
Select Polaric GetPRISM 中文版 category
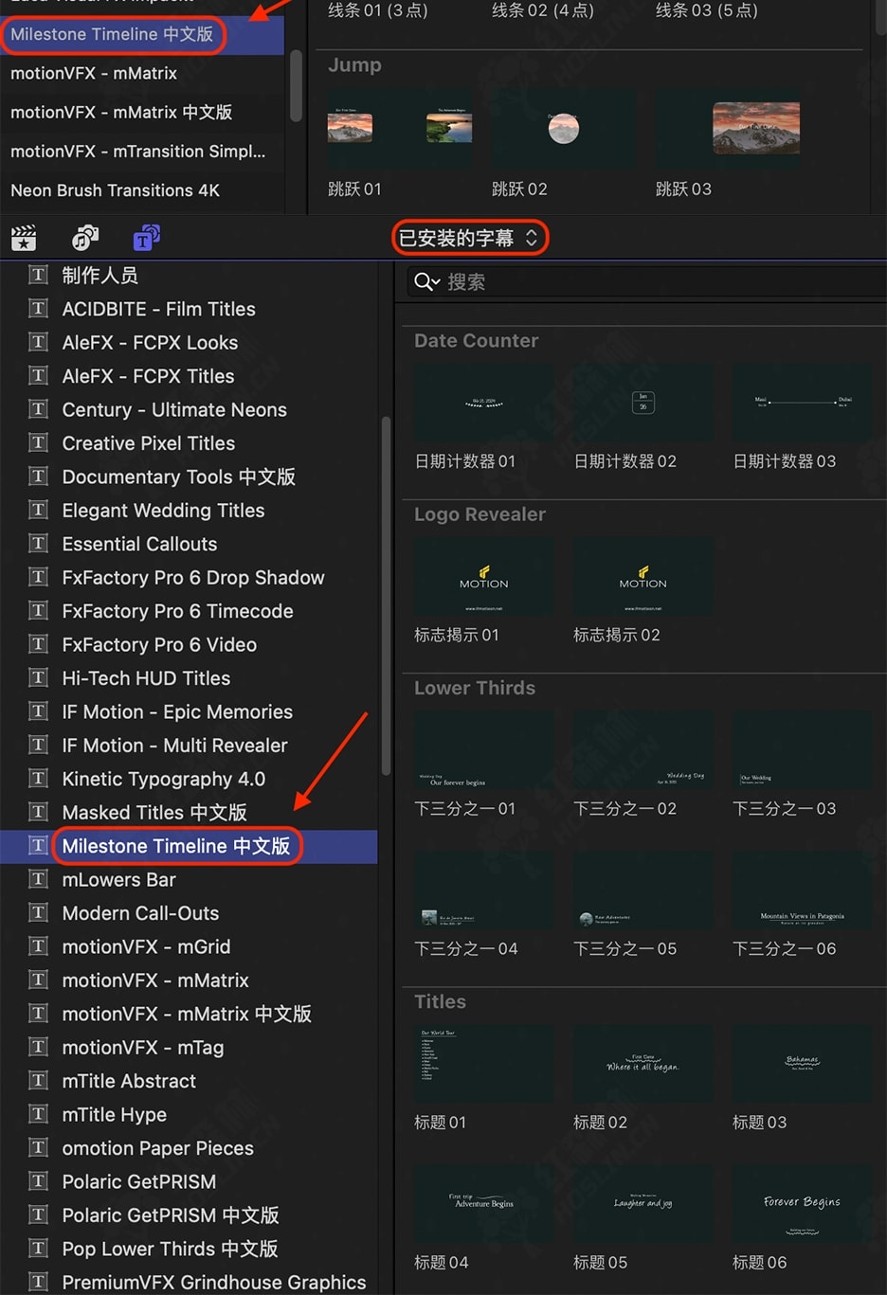[189, 1214]
